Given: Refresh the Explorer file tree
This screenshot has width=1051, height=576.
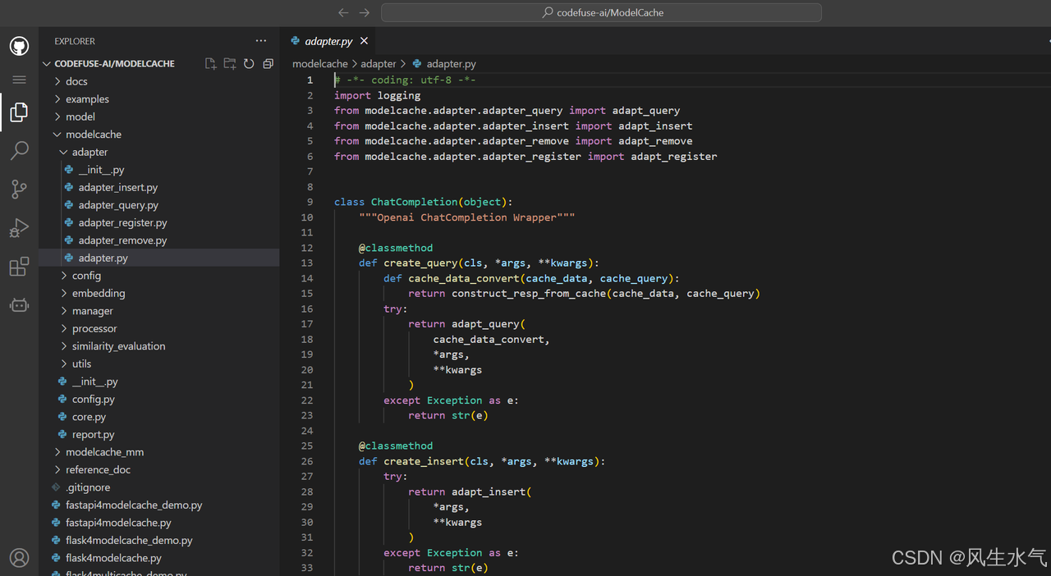Looking at the screenshot, I should tap(249, 63).
